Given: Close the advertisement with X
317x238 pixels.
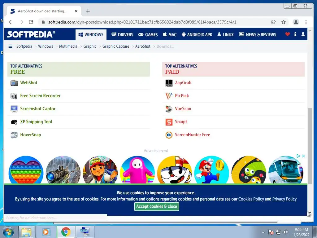Looking at the screenshot, I should tap(303, 156).
